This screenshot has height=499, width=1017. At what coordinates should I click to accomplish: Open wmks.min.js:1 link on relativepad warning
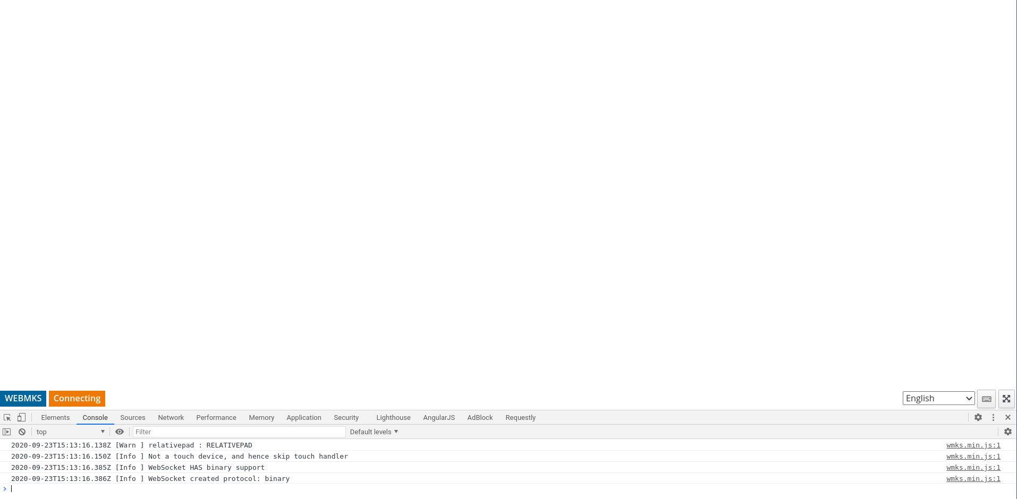[973, 445]
